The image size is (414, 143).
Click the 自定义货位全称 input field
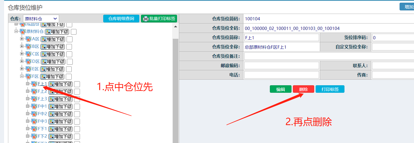[x=393, y=47]
